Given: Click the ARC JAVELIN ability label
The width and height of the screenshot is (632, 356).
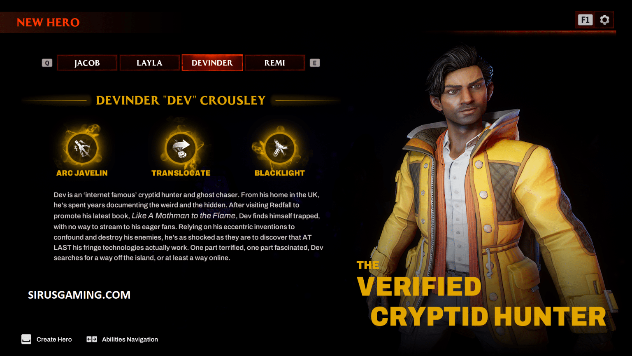Looking at the screenshot, I should pos(82,173).
